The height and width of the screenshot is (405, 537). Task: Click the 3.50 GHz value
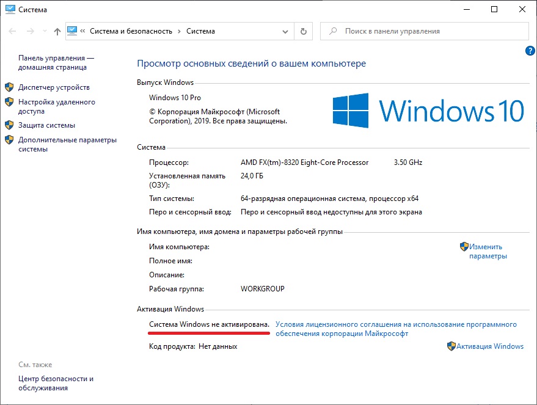[x=408, y=162]
